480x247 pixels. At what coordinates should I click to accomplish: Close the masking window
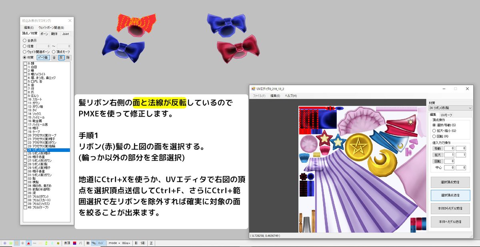click(x=70, y=20)
